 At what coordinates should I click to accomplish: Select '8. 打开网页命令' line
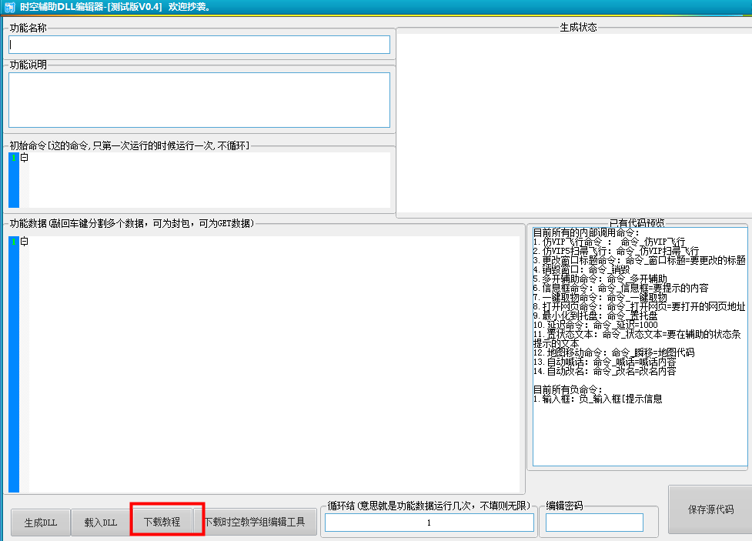[x=640, y=306]
